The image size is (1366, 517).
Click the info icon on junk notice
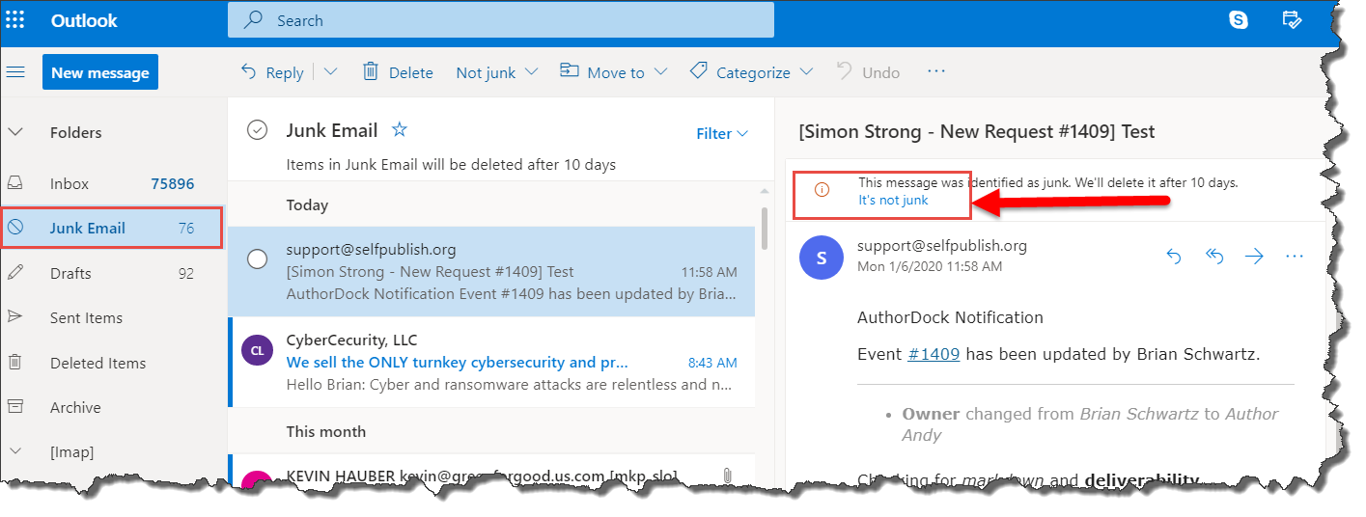822,190
